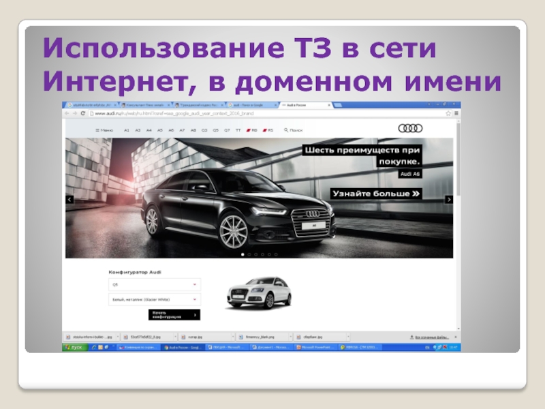Select the Q7 model link

pyautogui.click(x=227, y=130)
